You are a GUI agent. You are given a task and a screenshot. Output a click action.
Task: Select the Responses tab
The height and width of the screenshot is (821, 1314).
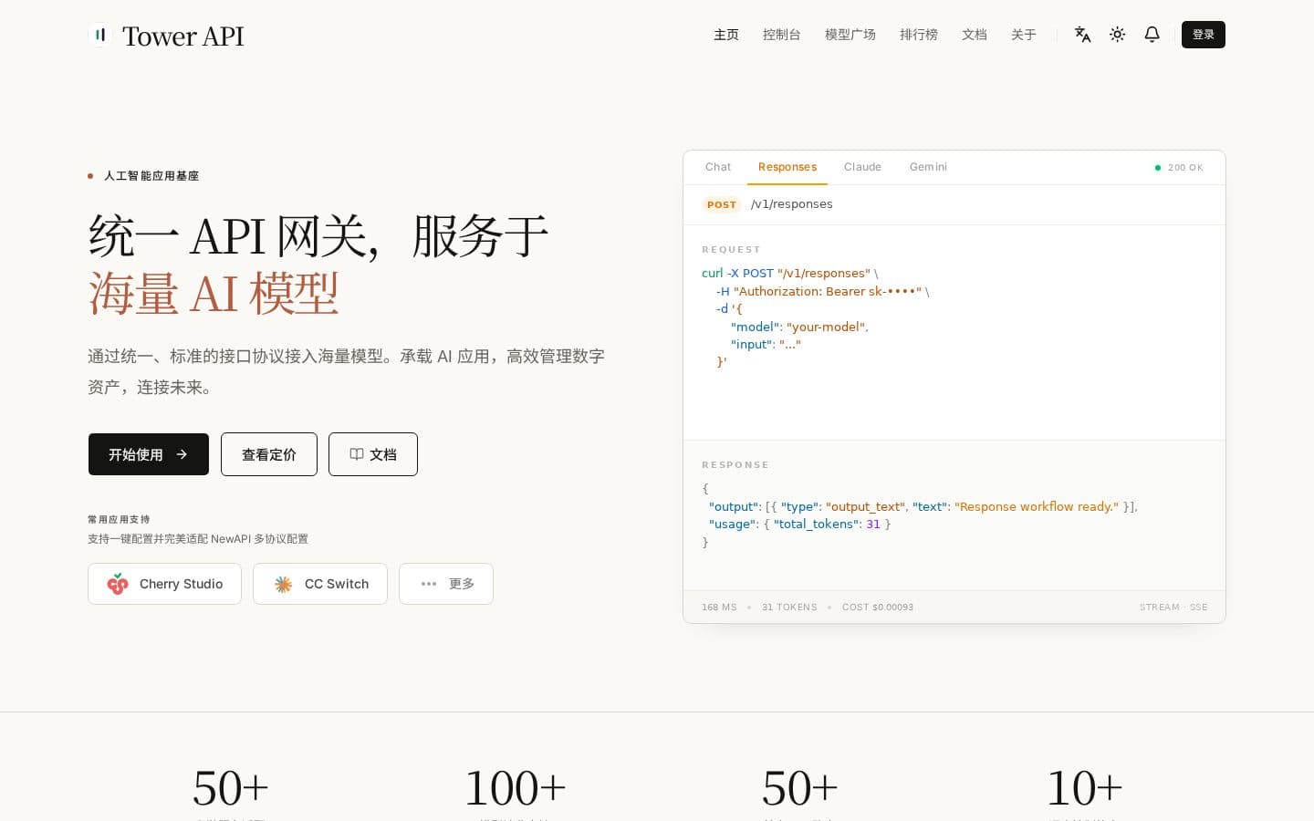click(787, 167)
